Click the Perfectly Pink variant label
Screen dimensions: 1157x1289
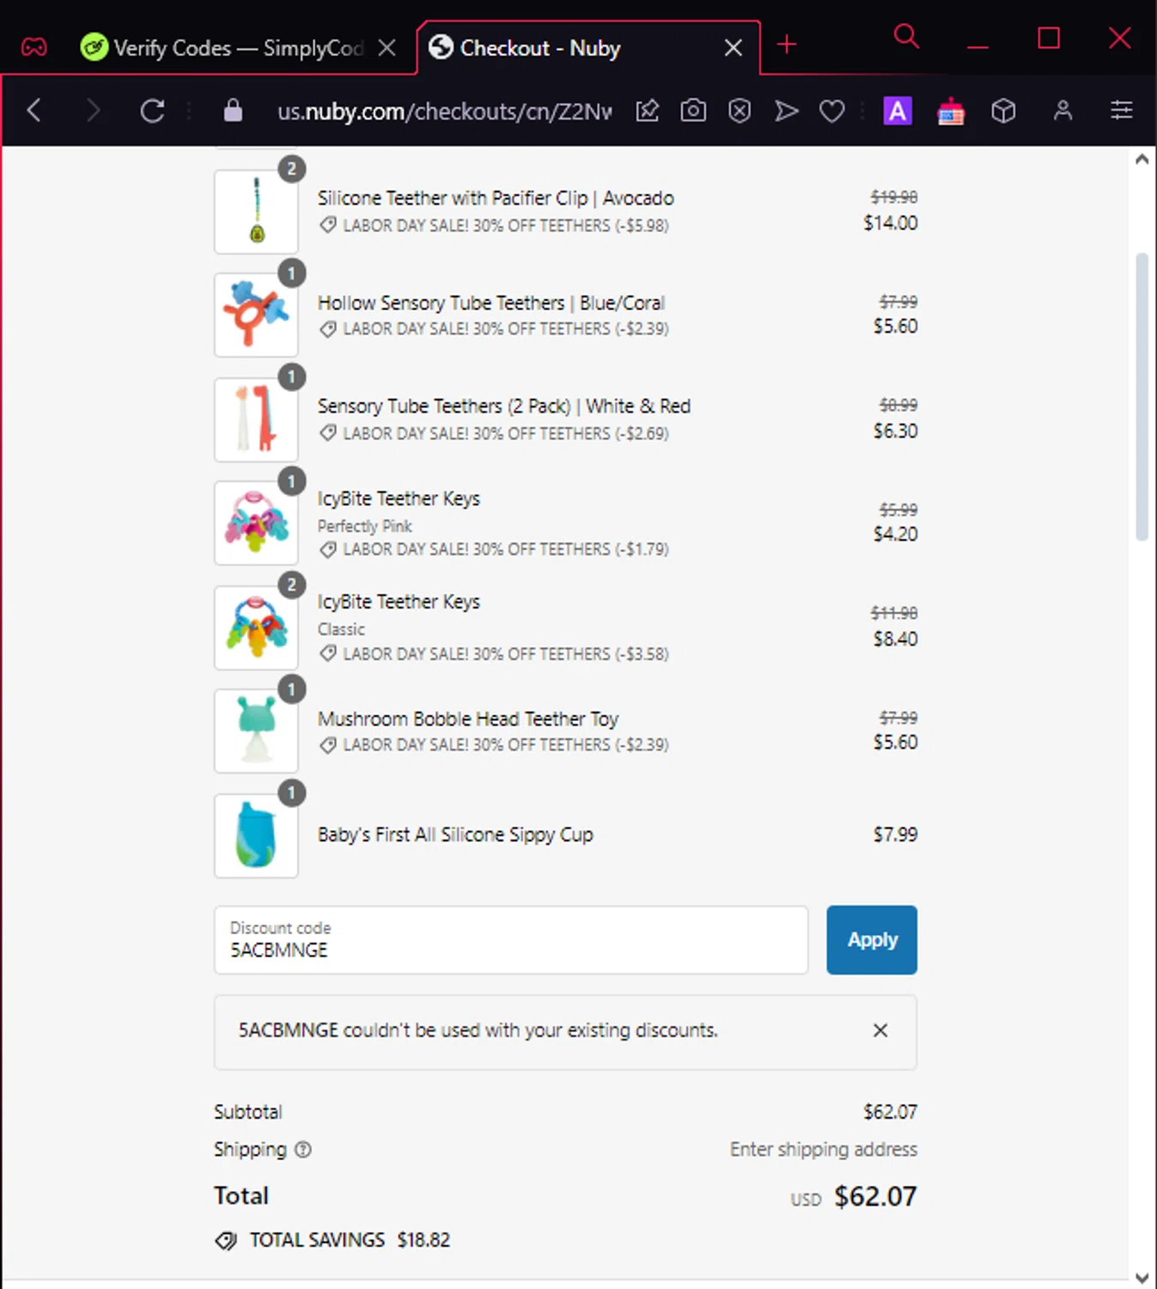coord(365,526)
